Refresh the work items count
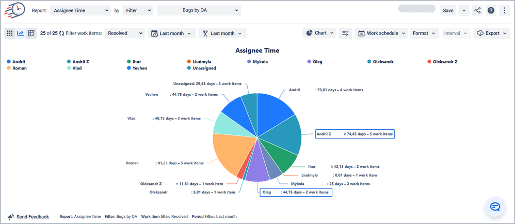Image resolution: width=515 pixels, height=224 pixels. point(61,33)
